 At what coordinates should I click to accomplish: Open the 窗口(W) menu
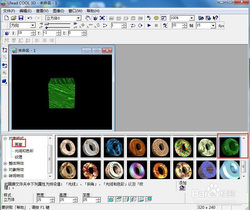75,11
